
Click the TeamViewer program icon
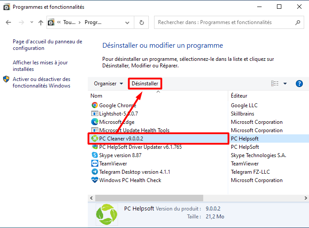point(95,164)
